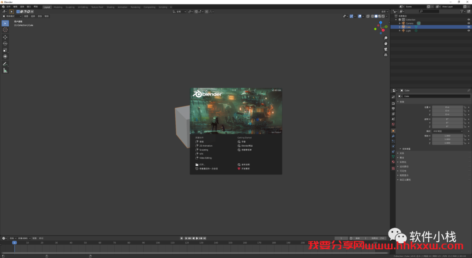Select the Measure tool
This screenshot has width=472, height=258.
pyautogui.click(x=5, y=70)
